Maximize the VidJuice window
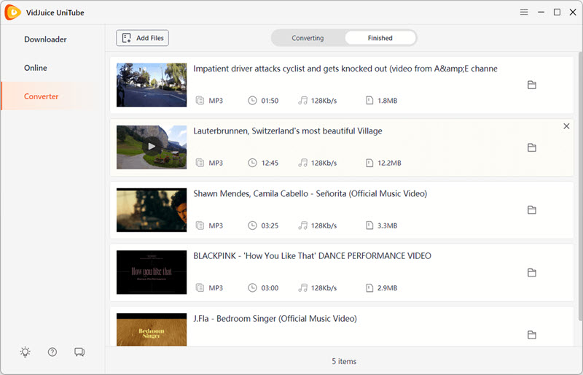 (x=557, y=12)
